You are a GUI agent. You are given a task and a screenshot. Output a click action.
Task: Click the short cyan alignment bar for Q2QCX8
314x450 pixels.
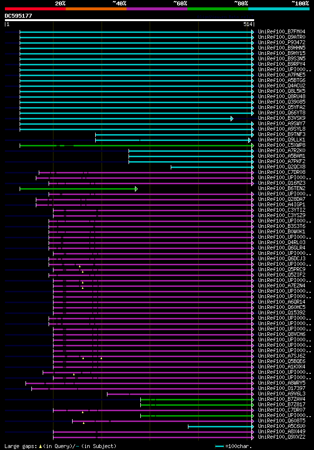tap(212, 168)
